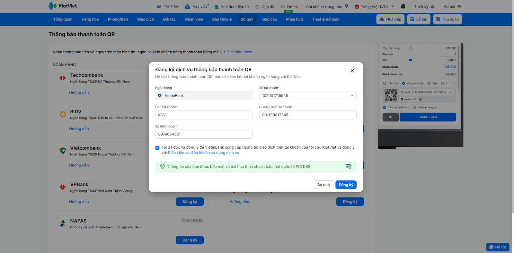Screen dimensions: 514x253
Task: Open the Thuế & Kế toán menu
Action: (x=325, y=19)
